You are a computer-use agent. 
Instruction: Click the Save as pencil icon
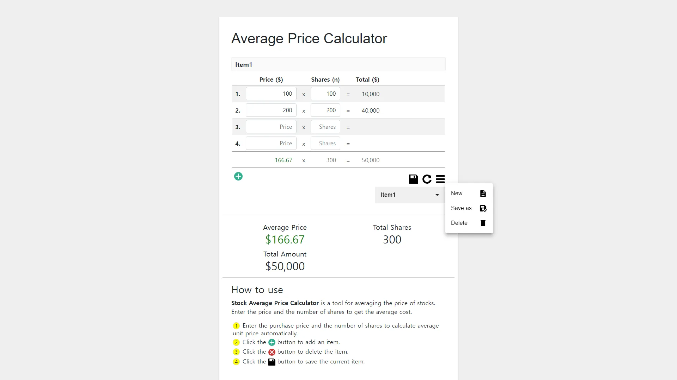[x=483, y=208]
